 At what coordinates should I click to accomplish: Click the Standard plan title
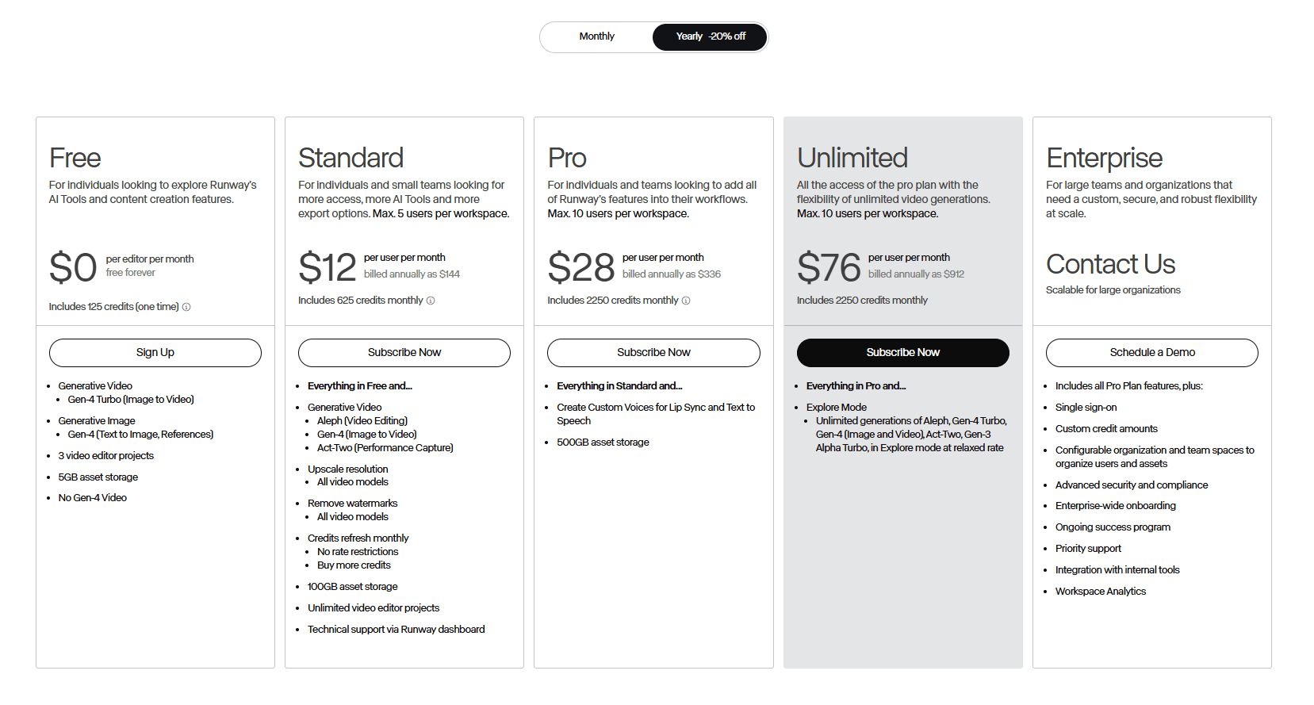(351, 158)
